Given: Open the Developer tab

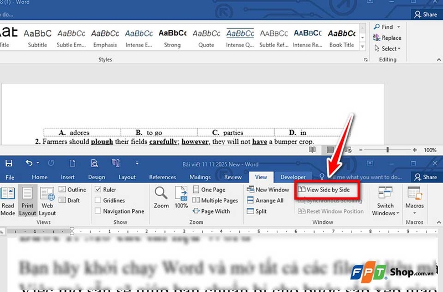Looking at the screenshot, I should point(293,177).
